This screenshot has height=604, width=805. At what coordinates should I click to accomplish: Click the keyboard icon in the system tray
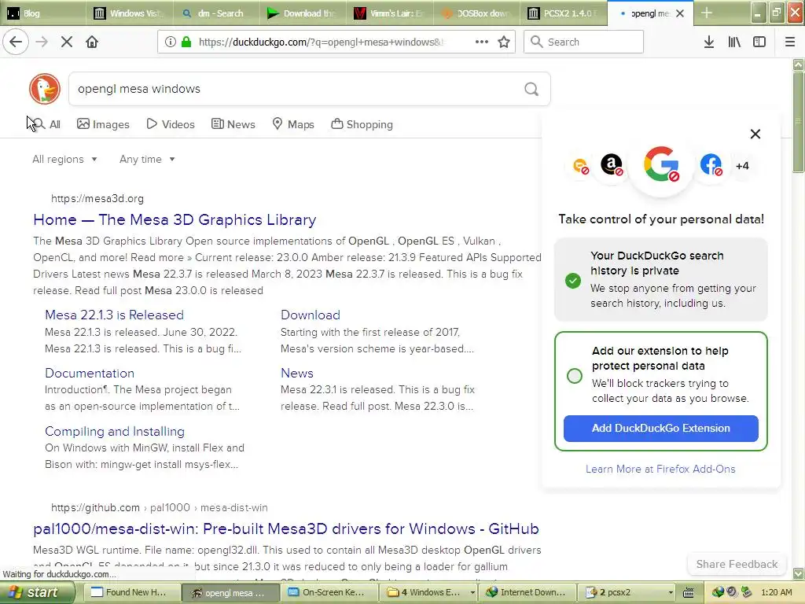point(689,593)
